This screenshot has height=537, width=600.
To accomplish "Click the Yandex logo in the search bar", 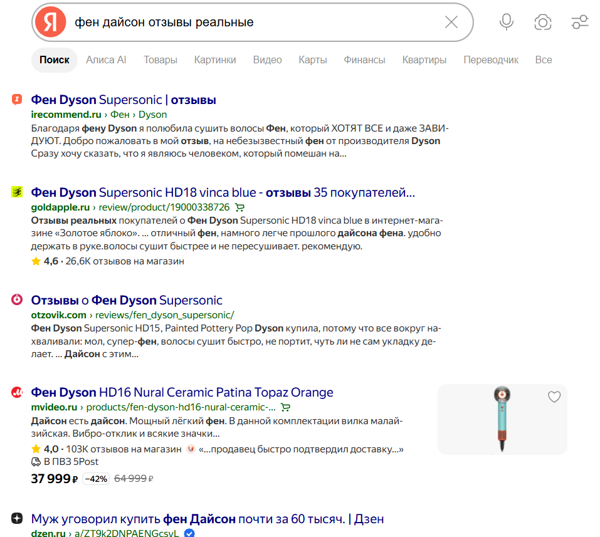I will coord(51,22).
